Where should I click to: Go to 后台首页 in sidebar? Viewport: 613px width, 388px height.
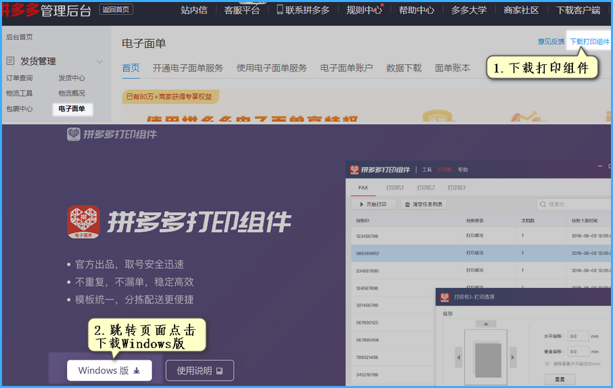tap(19, 37)
